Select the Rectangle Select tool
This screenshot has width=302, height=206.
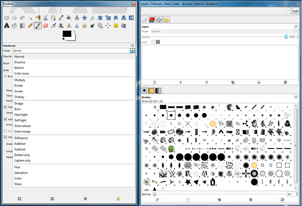click(7, 18)
